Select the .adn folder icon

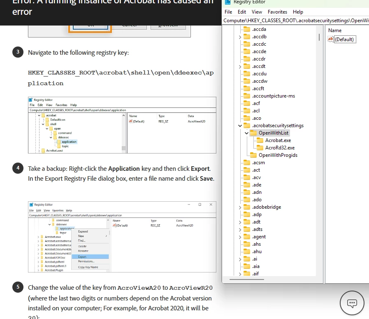pyautogui.click(x=247, y=192)
